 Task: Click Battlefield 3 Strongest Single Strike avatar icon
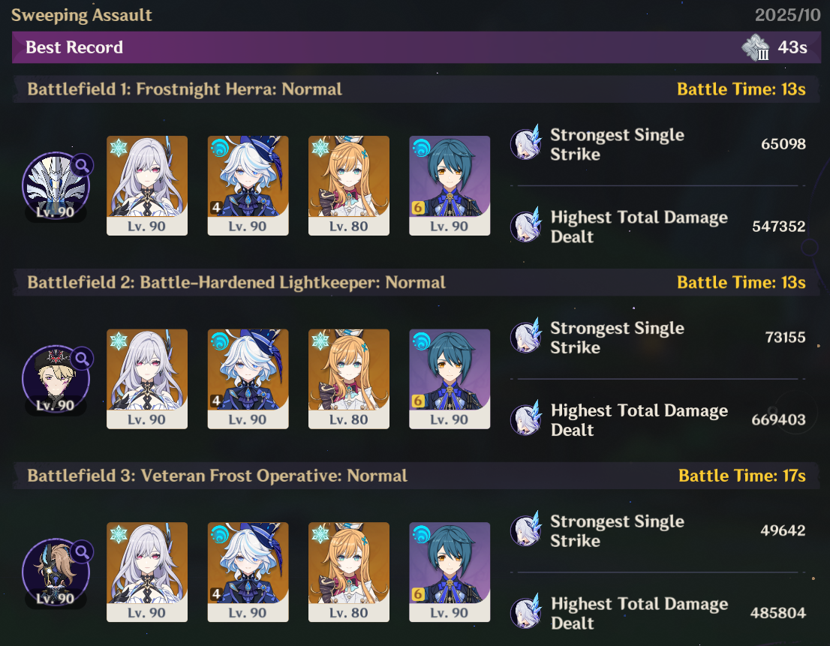pyautogui.click(x=526, y=528)
